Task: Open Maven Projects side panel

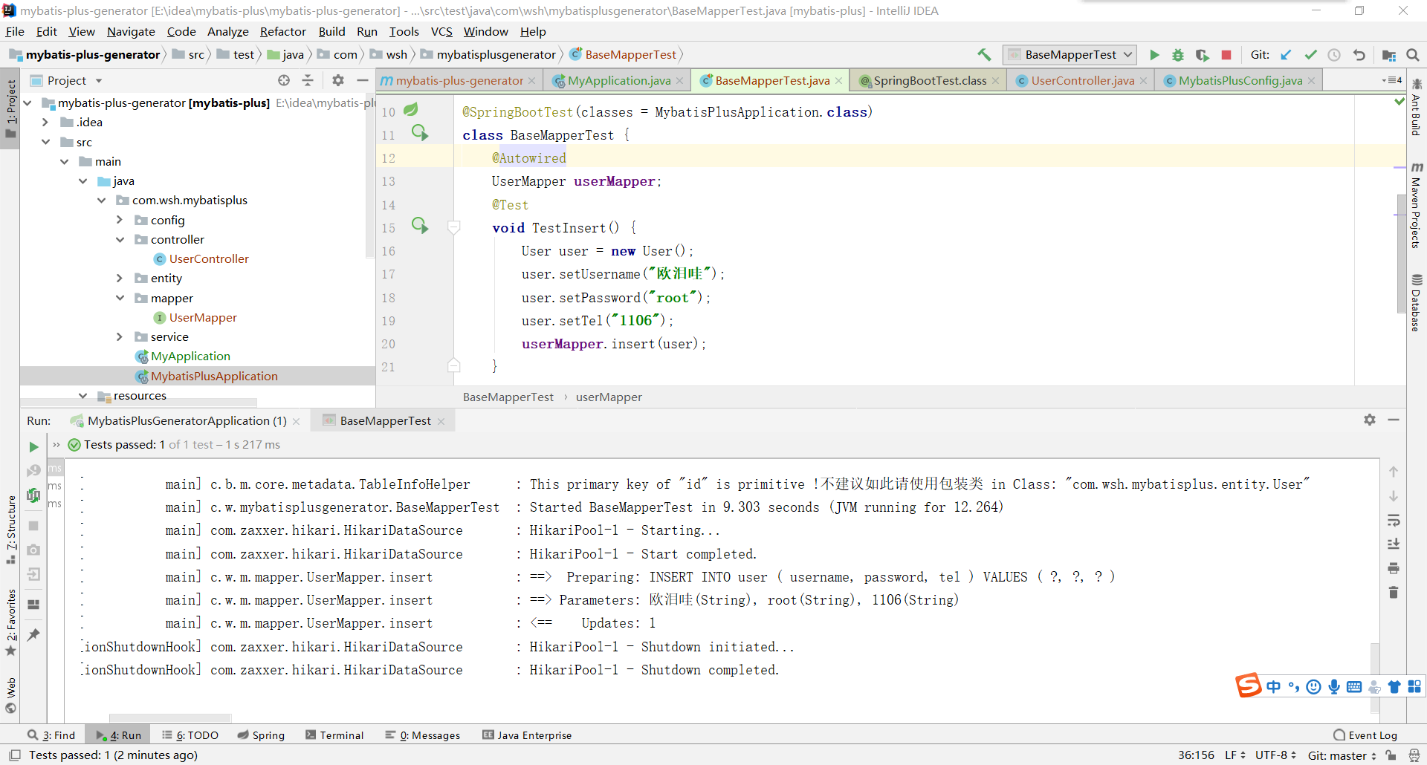Action: tap(1417, 204)
